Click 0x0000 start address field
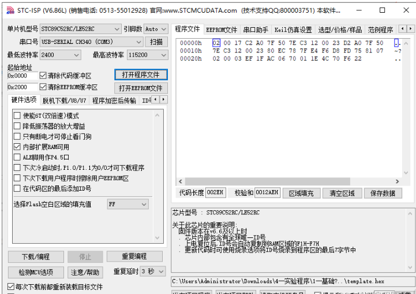The image size is (416, 294). tap(23, 76)
